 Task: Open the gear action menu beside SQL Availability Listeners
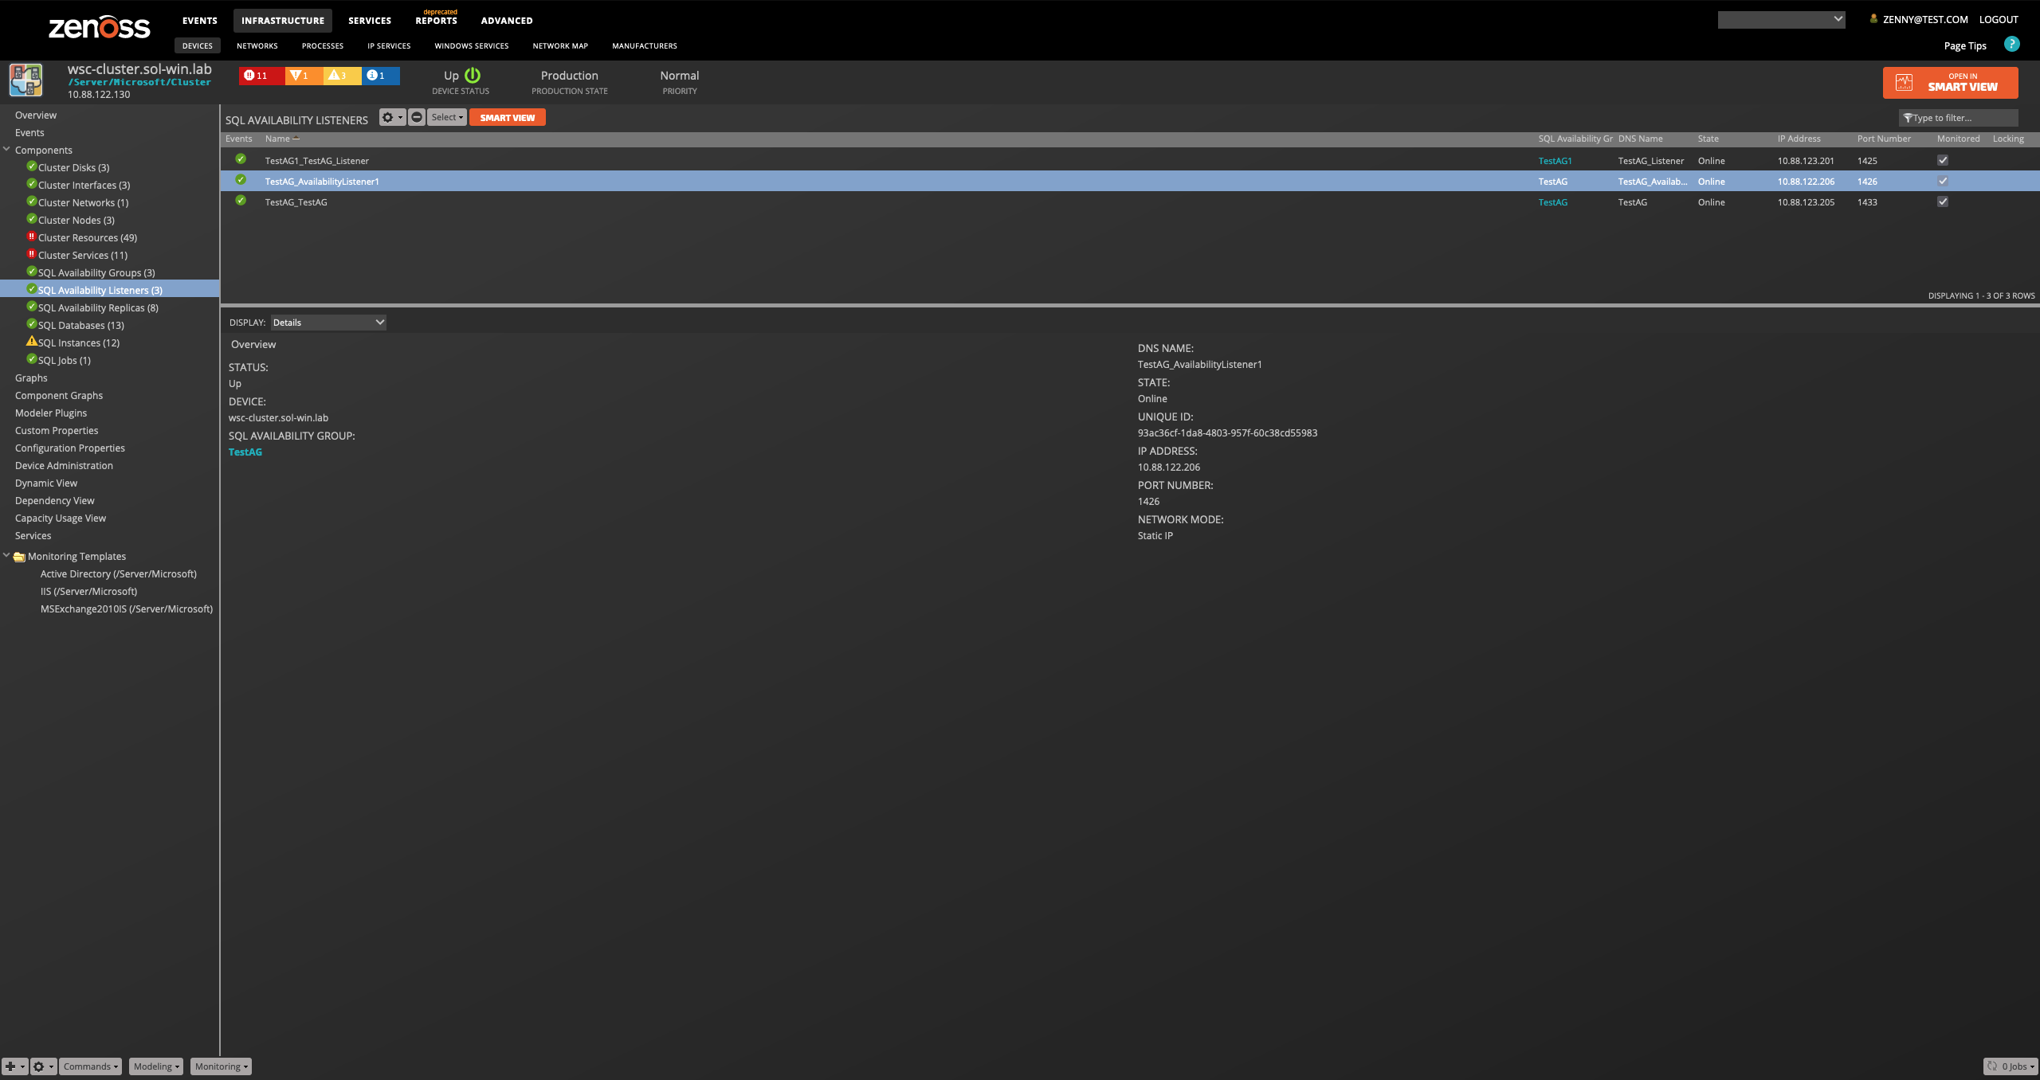392,117
